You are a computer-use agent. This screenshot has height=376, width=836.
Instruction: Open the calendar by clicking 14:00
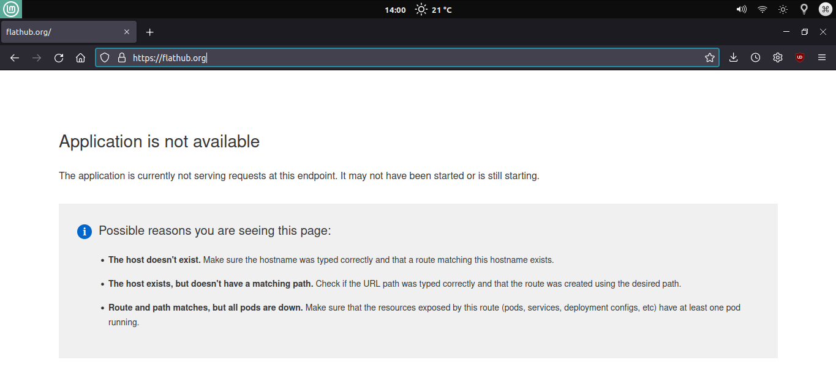point(395,9)
